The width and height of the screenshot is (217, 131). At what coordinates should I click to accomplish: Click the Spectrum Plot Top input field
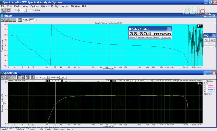(45, 77)
